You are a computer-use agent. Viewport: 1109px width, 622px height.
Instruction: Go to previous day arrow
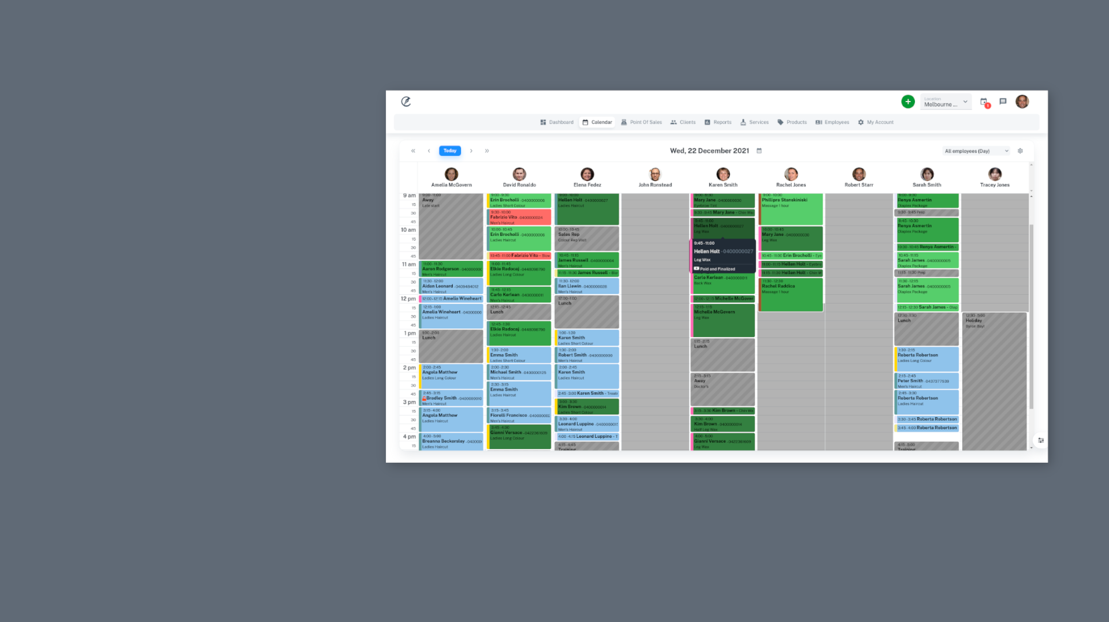tap(429, 151)
